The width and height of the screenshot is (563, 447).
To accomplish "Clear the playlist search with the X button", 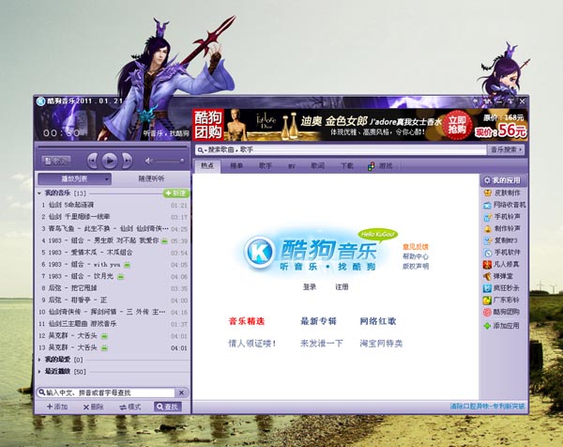I will [182, 393].
